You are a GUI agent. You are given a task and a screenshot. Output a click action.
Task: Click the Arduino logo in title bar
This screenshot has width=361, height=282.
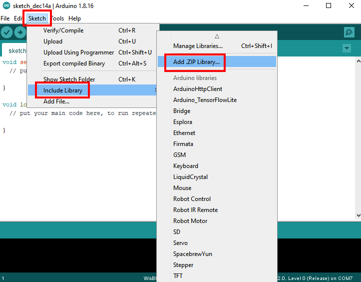[x=6, y=5]
